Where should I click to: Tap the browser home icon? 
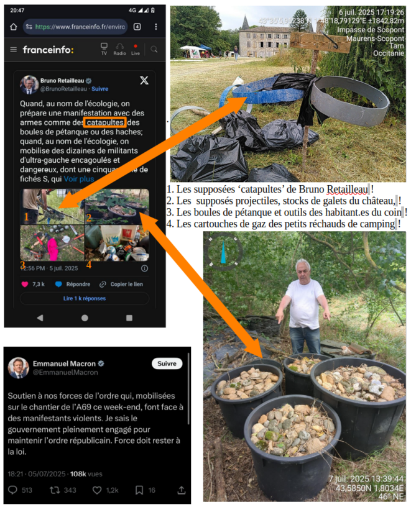click(x=13, y=27)
